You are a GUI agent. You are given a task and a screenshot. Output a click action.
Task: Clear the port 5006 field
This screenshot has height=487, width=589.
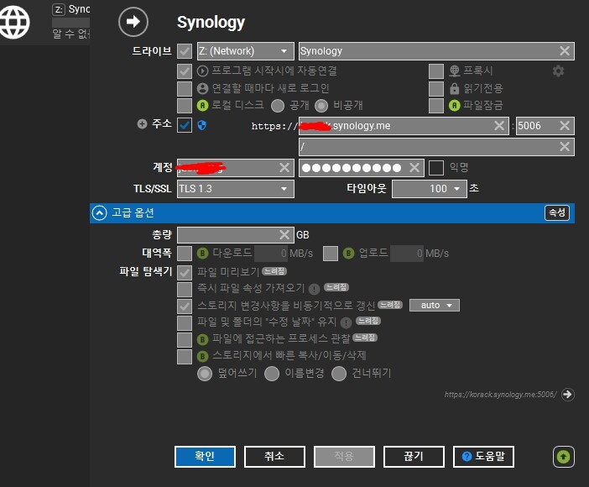565,126
